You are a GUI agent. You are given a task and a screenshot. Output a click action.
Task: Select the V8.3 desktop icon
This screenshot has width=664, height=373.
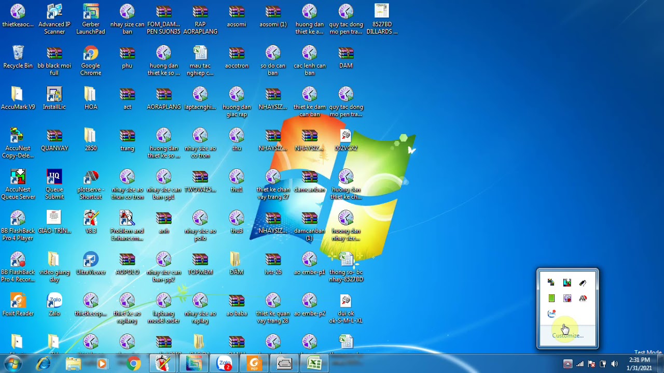(x=91, y=222)
